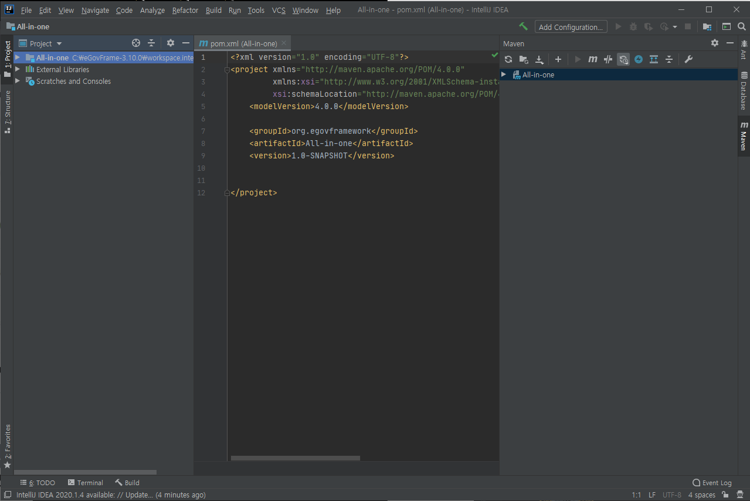750x501 pixels.
Task: Collapse all nodes in the Maven panel
Action: coord(669,59)
